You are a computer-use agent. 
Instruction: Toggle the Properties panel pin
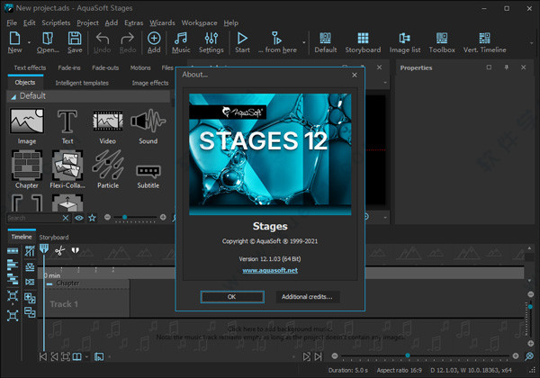coord(506,67)
